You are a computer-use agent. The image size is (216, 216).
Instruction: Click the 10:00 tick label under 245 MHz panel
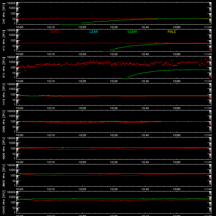pos(19,27)
